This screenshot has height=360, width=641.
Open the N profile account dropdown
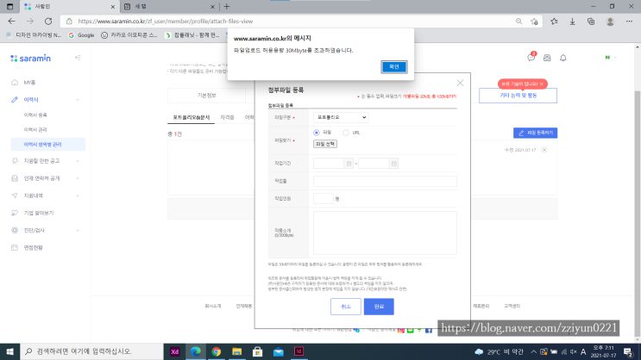click(610, 58)
